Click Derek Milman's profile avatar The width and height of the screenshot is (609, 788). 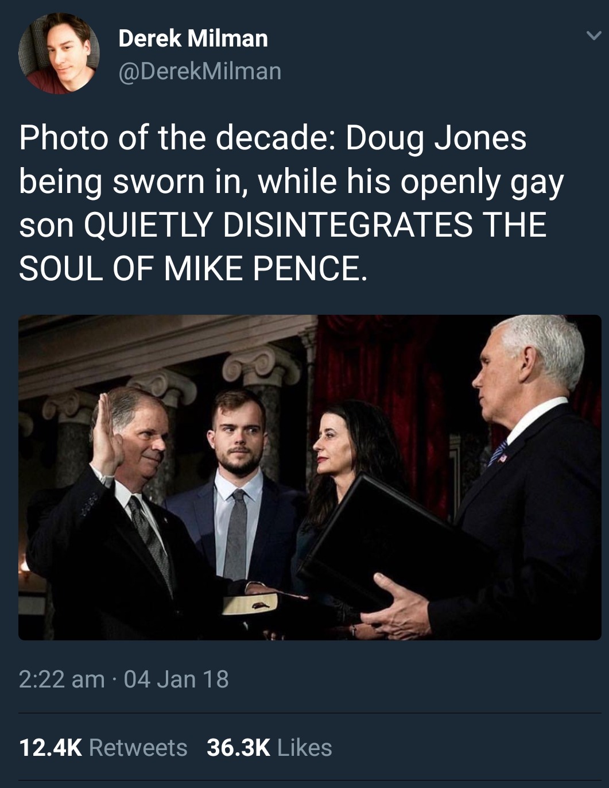tap(59, 53)
